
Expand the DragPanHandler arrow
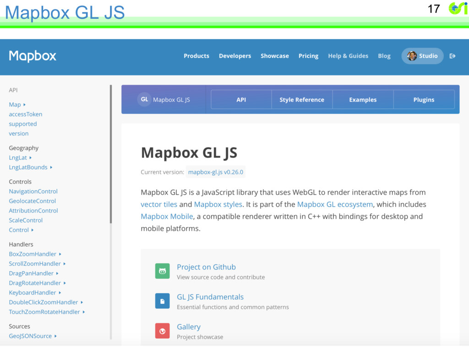(57, 273)
